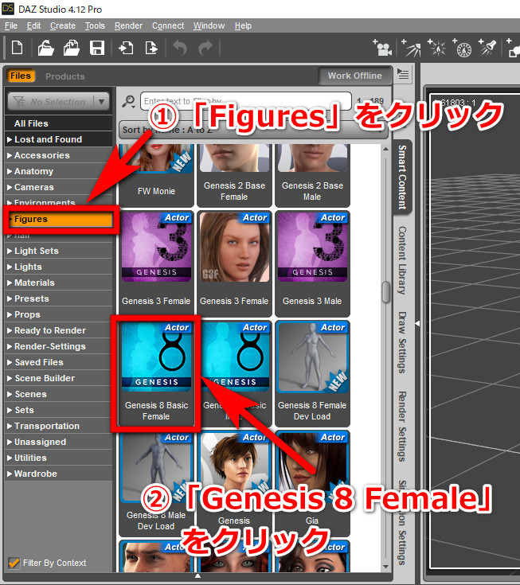Expand the Accessories category
The image size is (520, 585).
pos(41,155)
